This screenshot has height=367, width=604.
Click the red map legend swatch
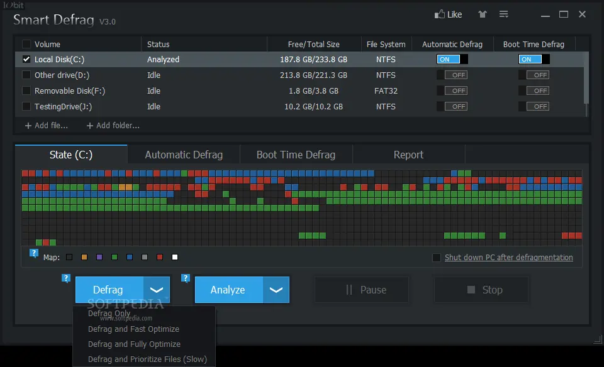159,257
